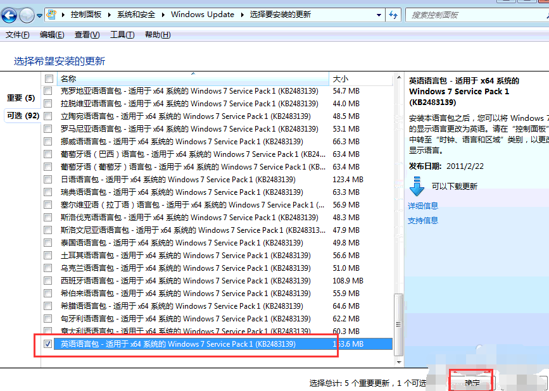This screenshot has width=549, height=391.
Task: Click the Forward navigation arrow button
Action: pos(27,15)
